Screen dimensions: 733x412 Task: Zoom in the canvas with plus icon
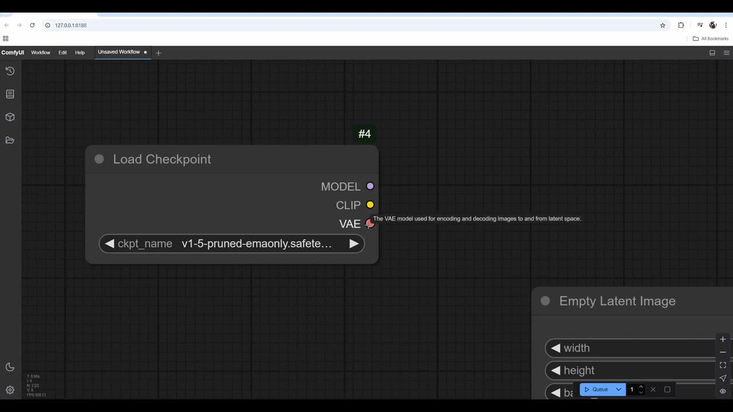[x=723, y=339]
